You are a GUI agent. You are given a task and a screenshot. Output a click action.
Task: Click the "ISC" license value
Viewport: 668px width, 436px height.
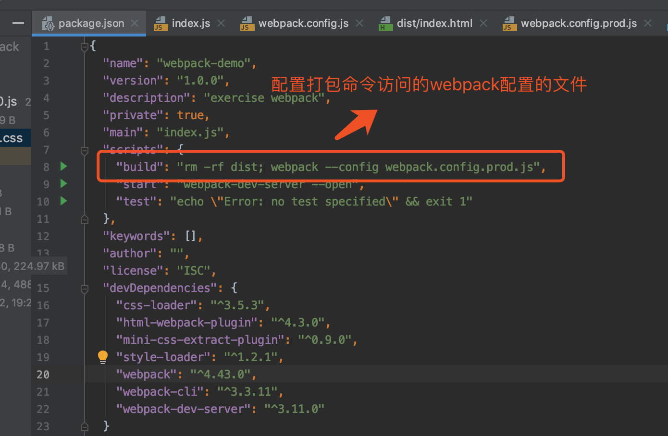coord(194,271)
